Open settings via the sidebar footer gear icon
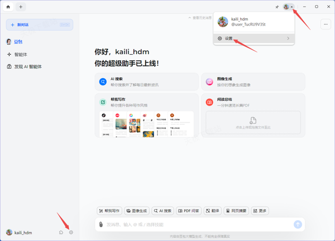The image size is (335, 241). click(71, 232)
